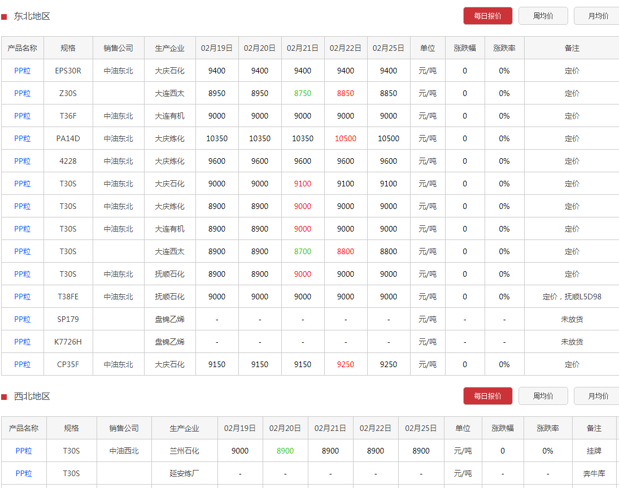
Task: Select 9000 price under 02月19日 in 兰州石化 row
Action: point(240,451)
